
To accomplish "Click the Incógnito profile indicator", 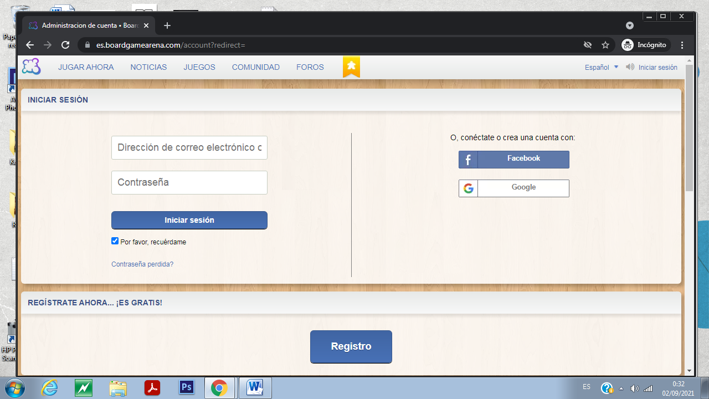I will pyautogui.click(x=645, y=45).
